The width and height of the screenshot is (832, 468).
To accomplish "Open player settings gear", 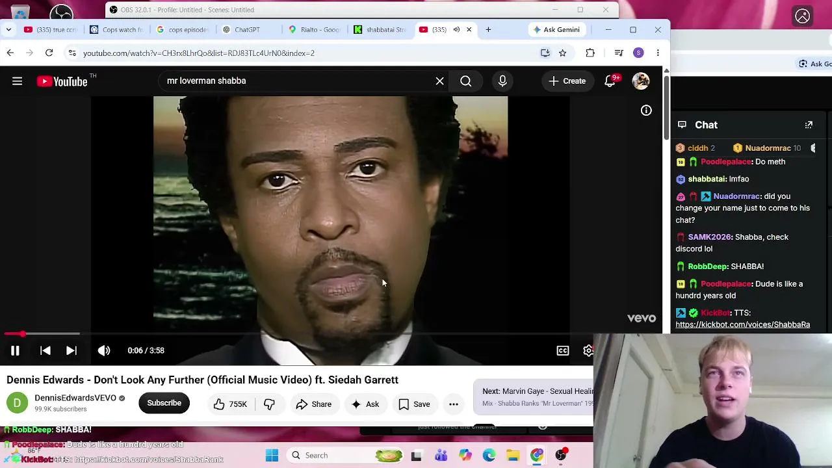I will pos(588,351).
